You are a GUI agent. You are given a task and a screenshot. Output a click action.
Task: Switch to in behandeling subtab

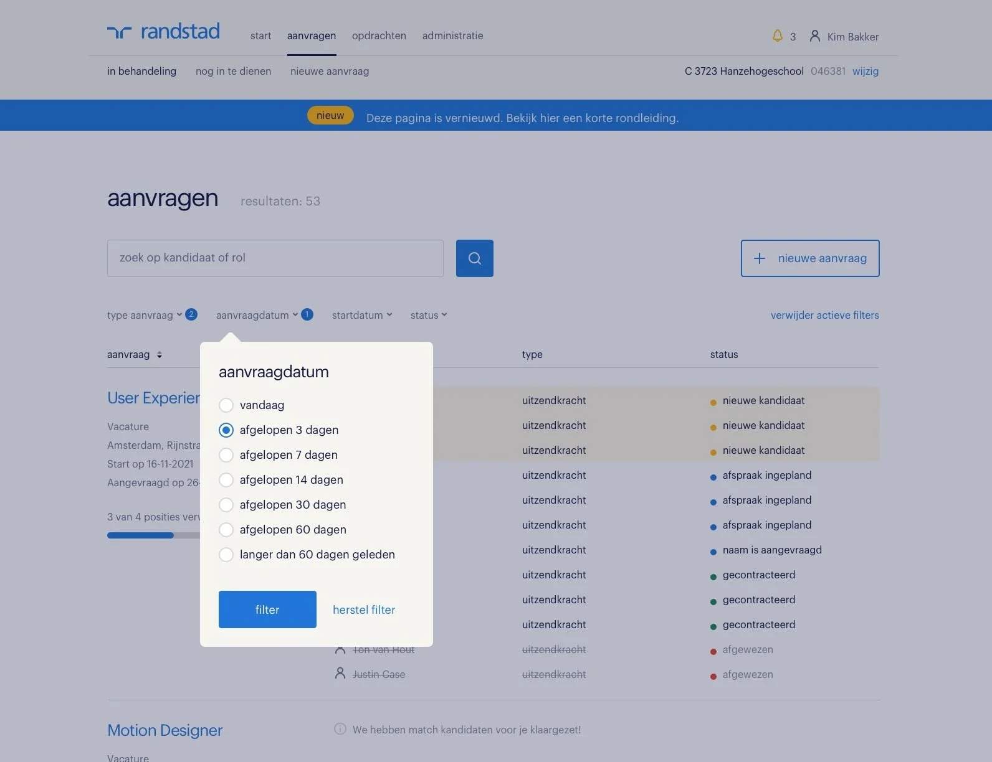click(x=141, y=71)
